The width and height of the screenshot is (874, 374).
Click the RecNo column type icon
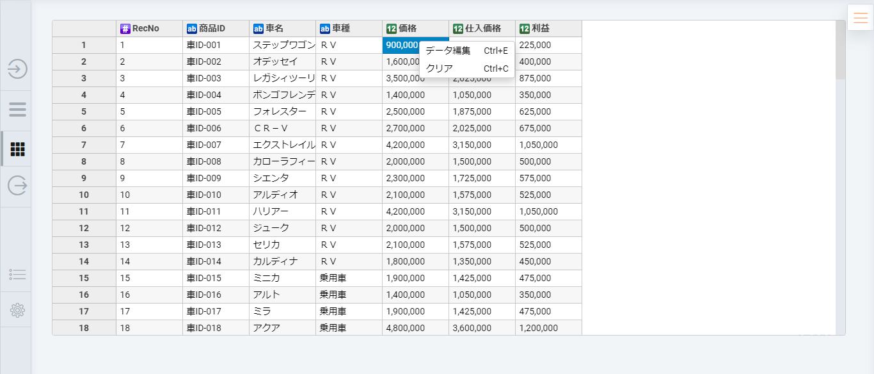pos(125,29)
